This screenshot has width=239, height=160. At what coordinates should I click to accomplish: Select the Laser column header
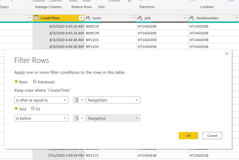point(97,18)
